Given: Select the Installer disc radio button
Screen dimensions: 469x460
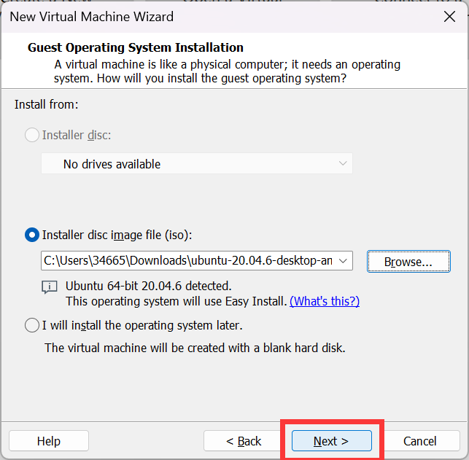Looking at the screenshot, I should click(x=33, y=135).
